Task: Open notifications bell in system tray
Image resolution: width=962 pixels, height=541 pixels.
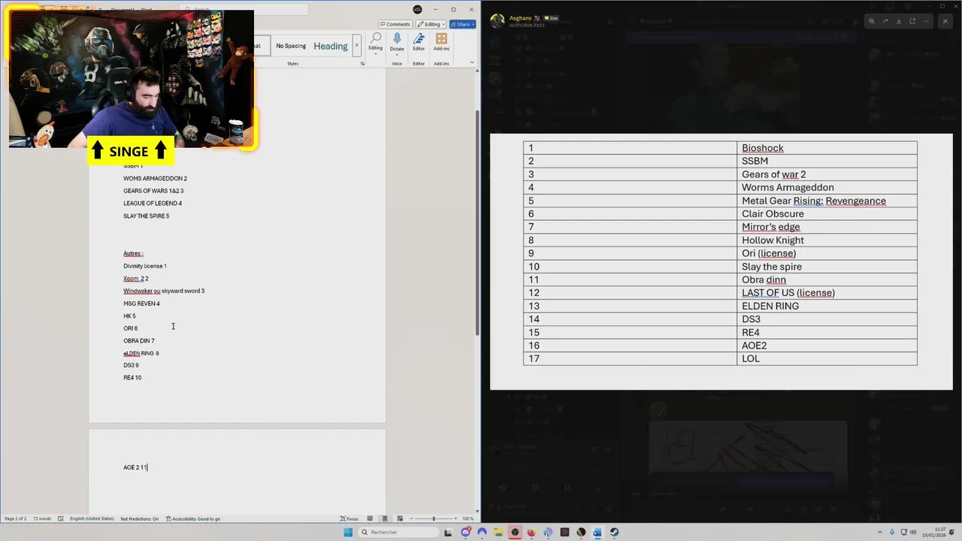Action: pos(952,532)
